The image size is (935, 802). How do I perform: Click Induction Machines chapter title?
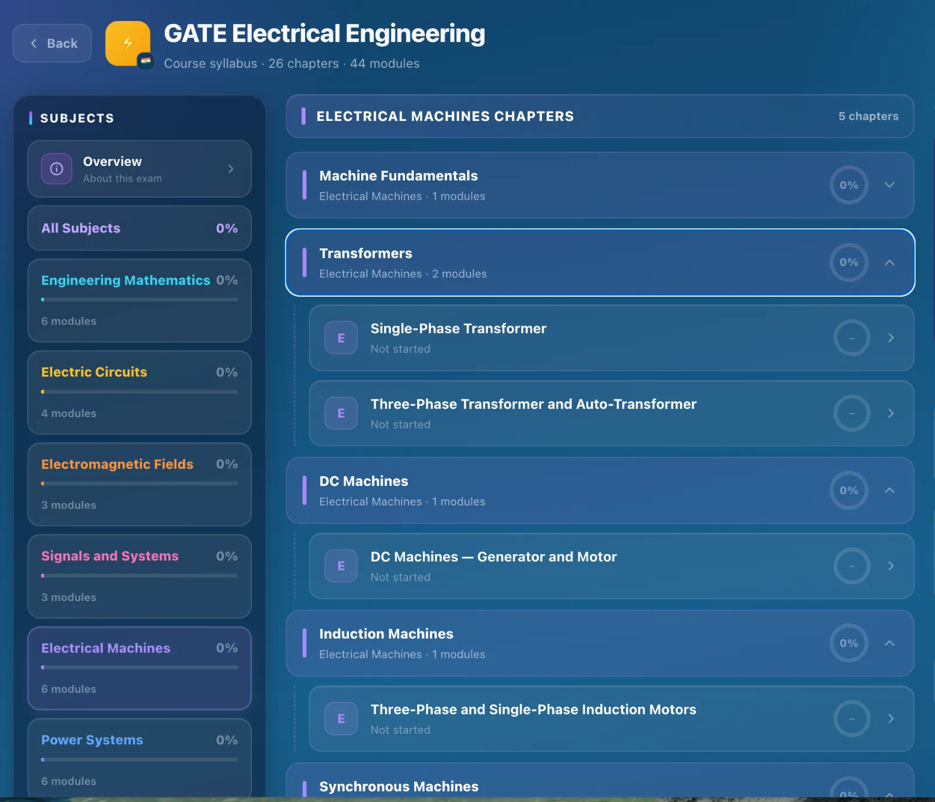tap(386, 634)
